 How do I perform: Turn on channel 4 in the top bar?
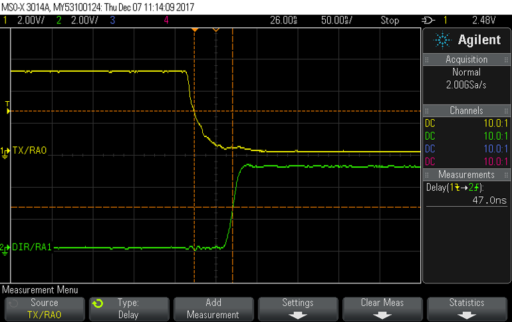click(x=166, y=21)
